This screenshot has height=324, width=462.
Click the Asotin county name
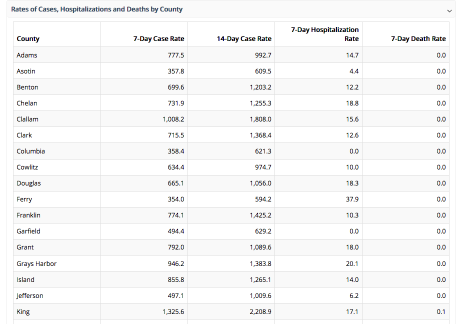pyautogui.click(x=26, y=71)
